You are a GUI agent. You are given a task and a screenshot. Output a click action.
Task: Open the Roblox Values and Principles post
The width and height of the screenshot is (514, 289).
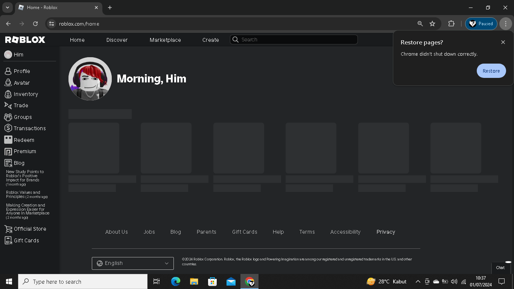pyautogui.click(x=27, y=195)
